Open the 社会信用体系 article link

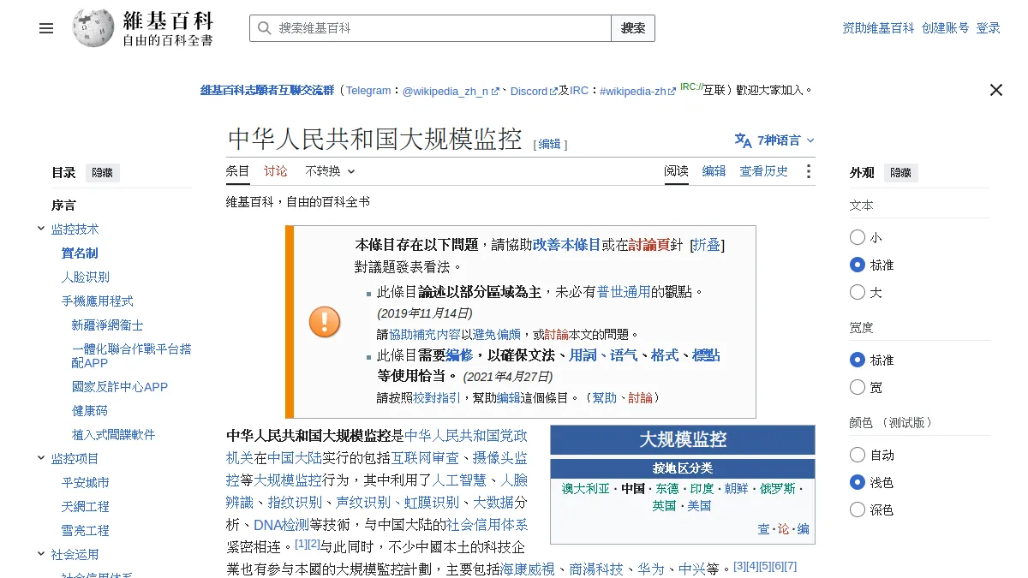click(x=487, y=524)
